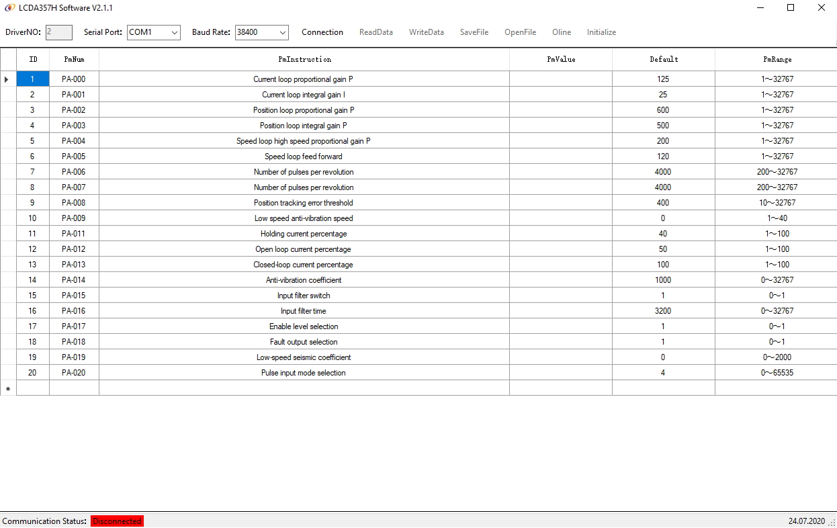The image size is (837, 528).
Task: Open the Serial Port COM1 dropdown
Action: [154, 32]
